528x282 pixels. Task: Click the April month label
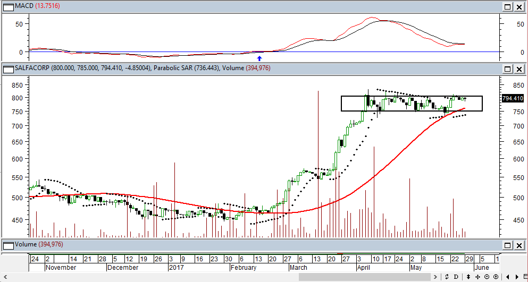click(364, 268)
